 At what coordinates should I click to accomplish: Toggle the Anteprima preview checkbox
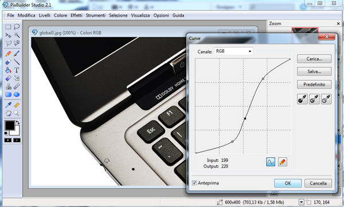pos(194,183)
